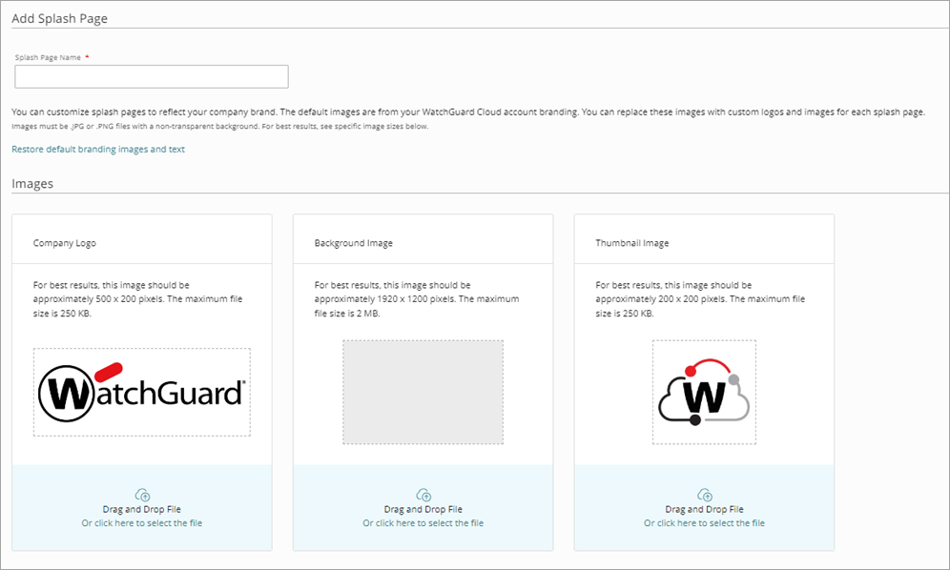950x570 pixels.
Task: Click the Add Splash Page heading
Action: [x=59, y=18]
